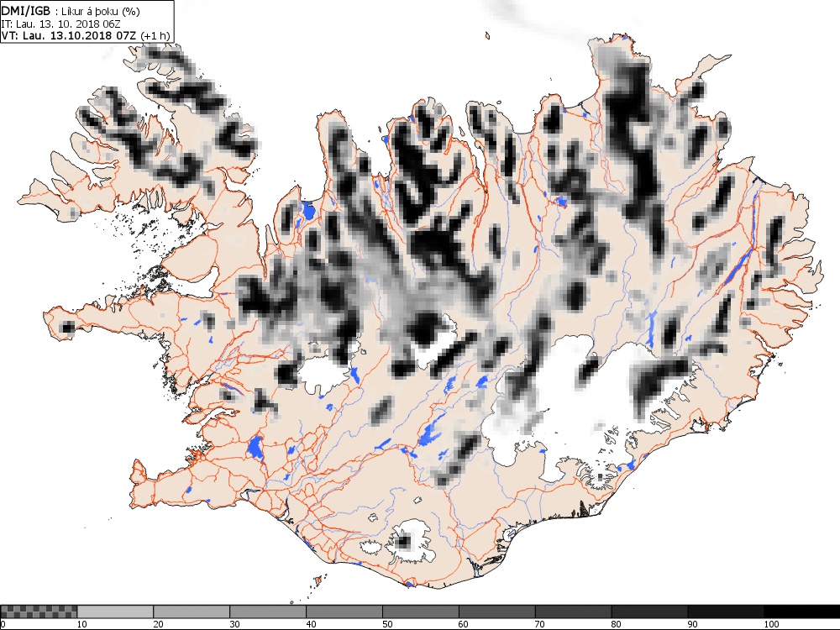Click the legend label '80'

pyautogui.click(x=617, y=624)
